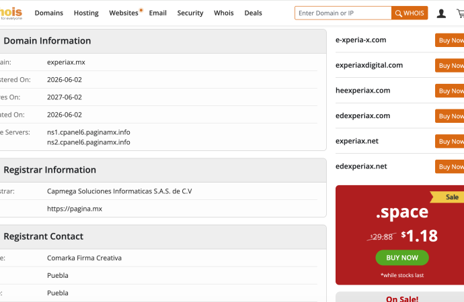Buy Now for experiaxdigital.com
Viewport: 464px width, 302px height.
coord(449,66)
